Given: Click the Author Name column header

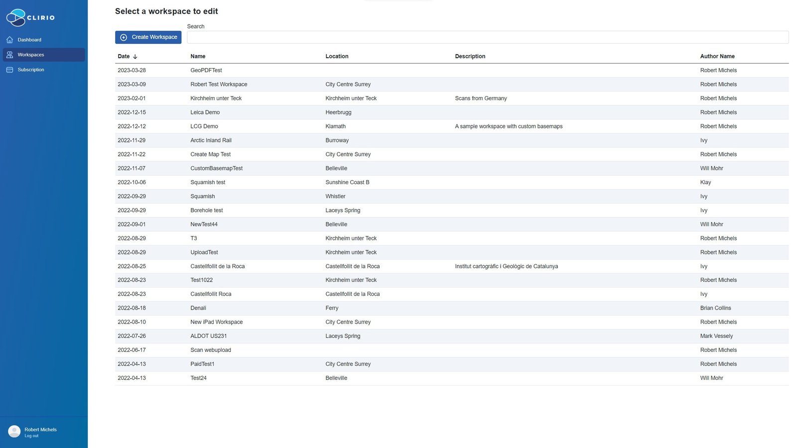Looking at the screenshot, I should coord(717,57).
